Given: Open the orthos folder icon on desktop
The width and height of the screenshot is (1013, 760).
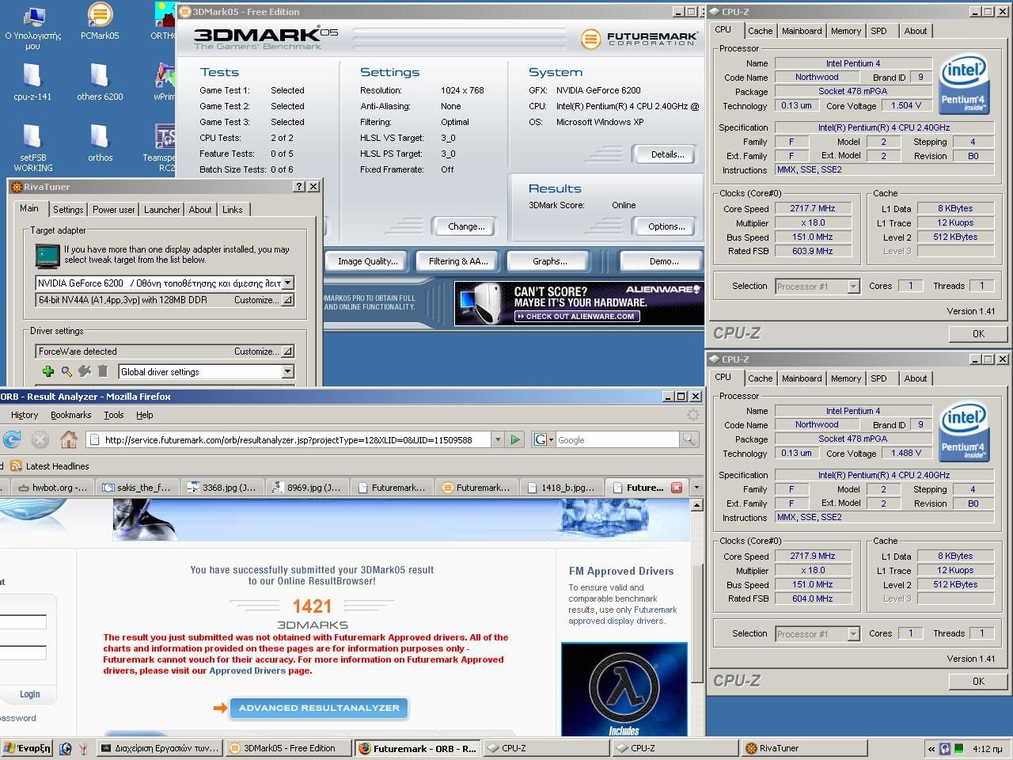Looking at the screenshot, I should click(x=100, y=142).
